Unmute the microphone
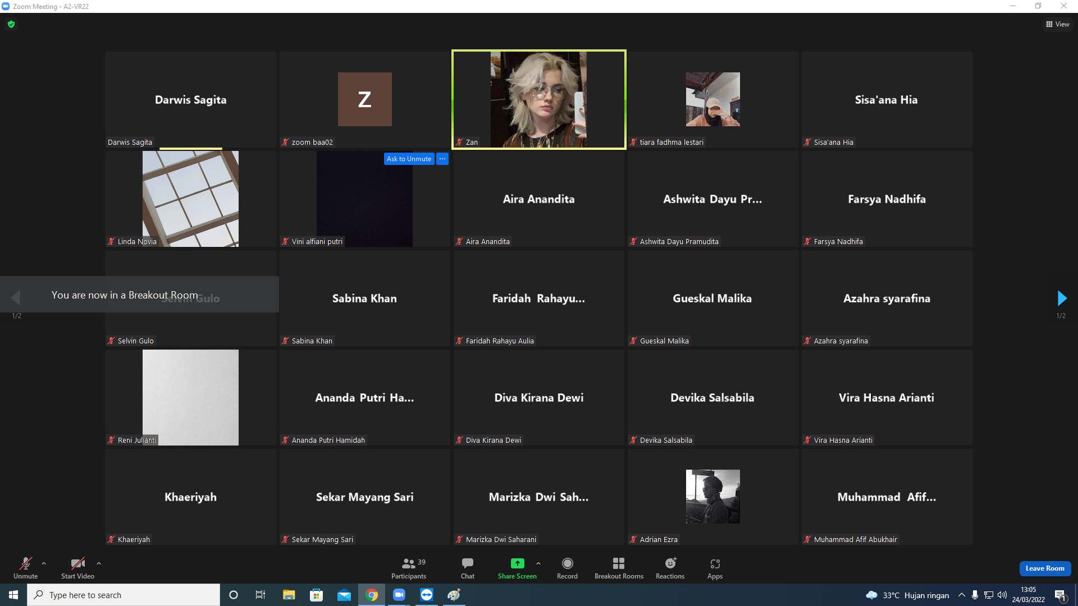1078x606 pixels. tap(26, 568)
